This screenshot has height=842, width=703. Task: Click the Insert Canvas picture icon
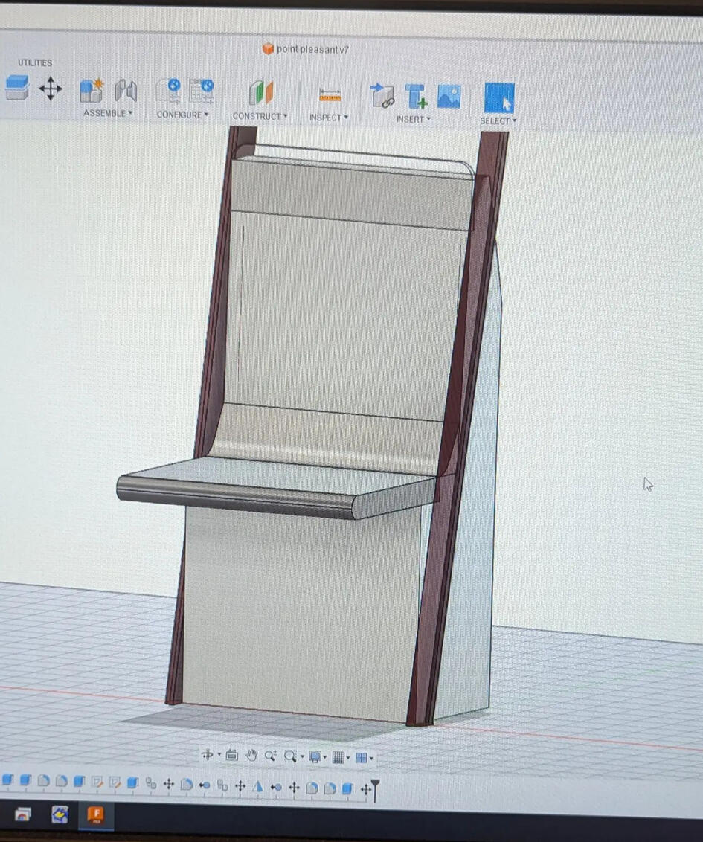point(449,96)
